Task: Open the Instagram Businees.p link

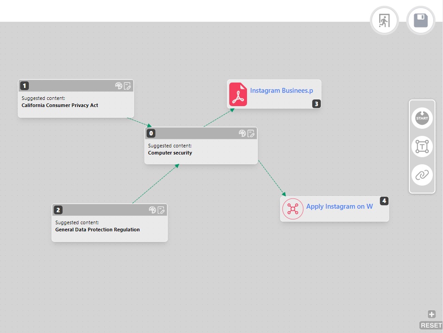Action: click(281, 91)
